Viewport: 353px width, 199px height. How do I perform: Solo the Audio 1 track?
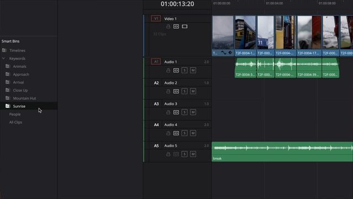[184, 70]
